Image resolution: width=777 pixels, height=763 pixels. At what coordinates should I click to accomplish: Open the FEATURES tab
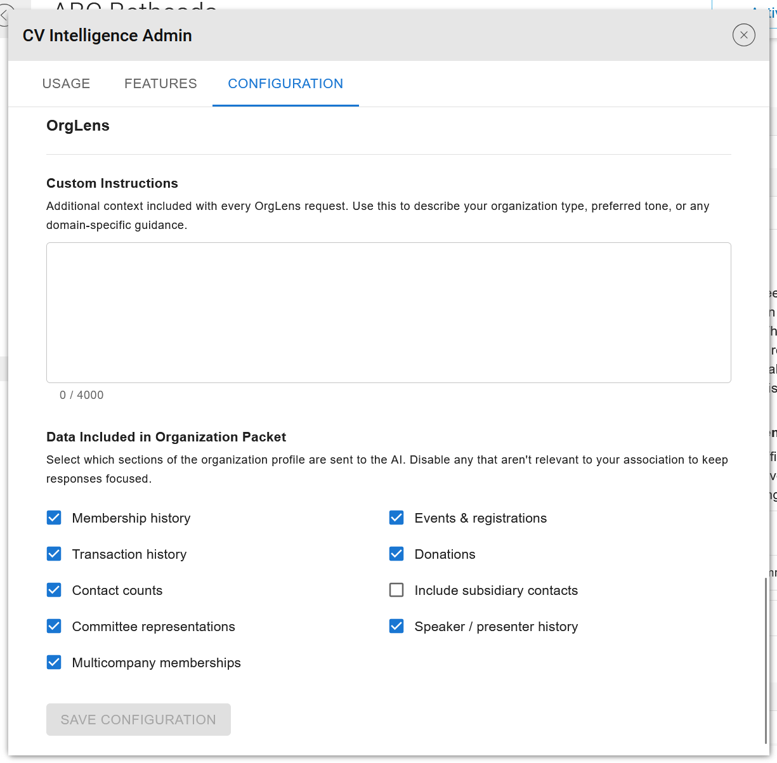pos(160,84)
